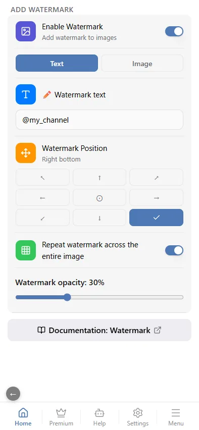Viewport: 199px width, 430px height.
Task: Select top-left watermark position arrow
Action: (42, 178)
